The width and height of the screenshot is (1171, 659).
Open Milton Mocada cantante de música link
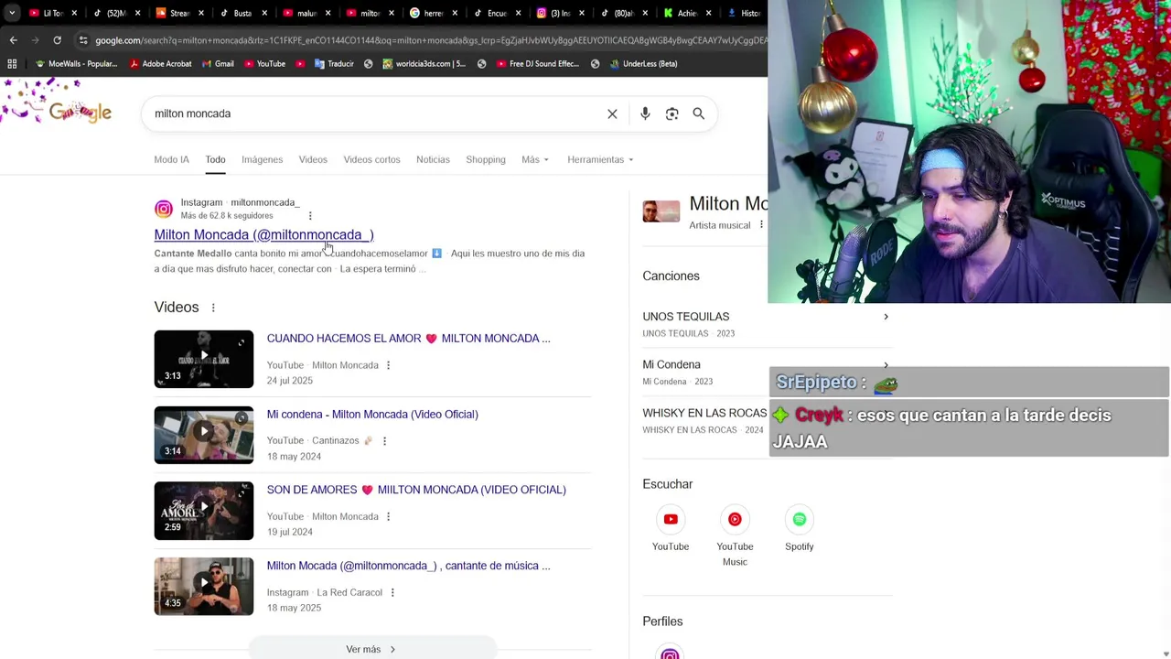(x=408, y=566)
